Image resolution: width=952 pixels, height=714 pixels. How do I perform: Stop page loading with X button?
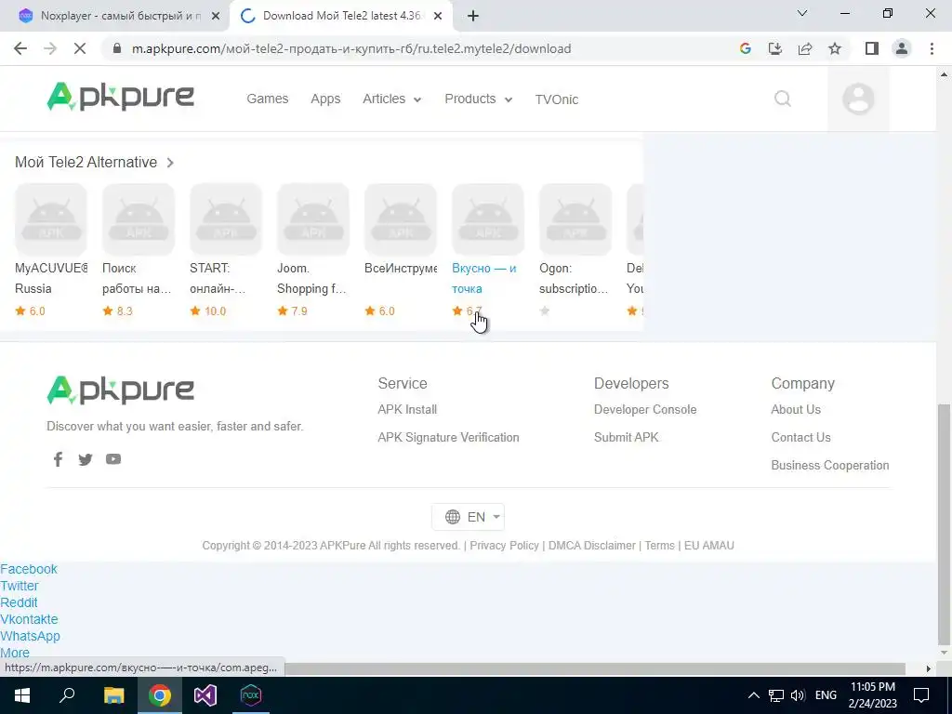tap(80, 48)
